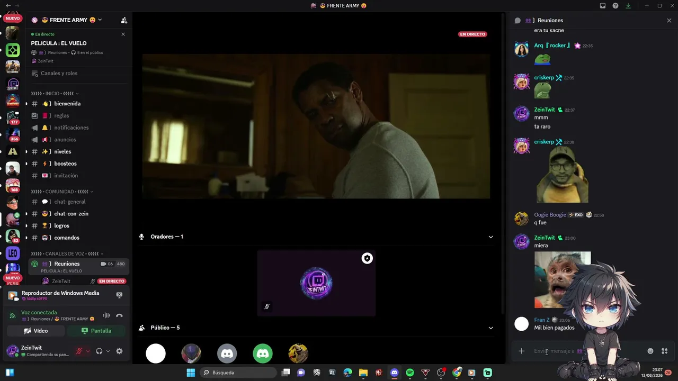Click the Windows taskbar Búsqueda box
The width and height of the screenshot is (678, 381).
pyautogui.click(x=238, y=373)
